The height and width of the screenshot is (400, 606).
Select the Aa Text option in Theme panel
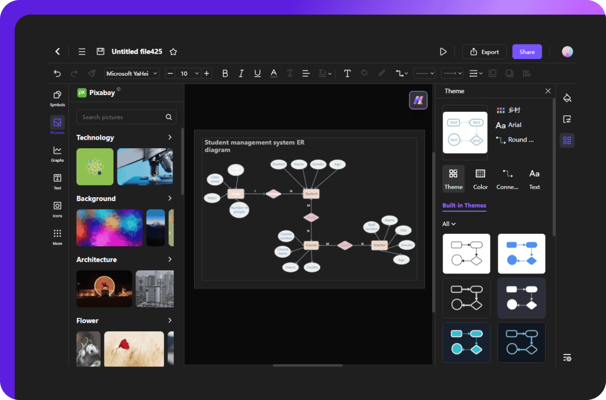point(534,179)
